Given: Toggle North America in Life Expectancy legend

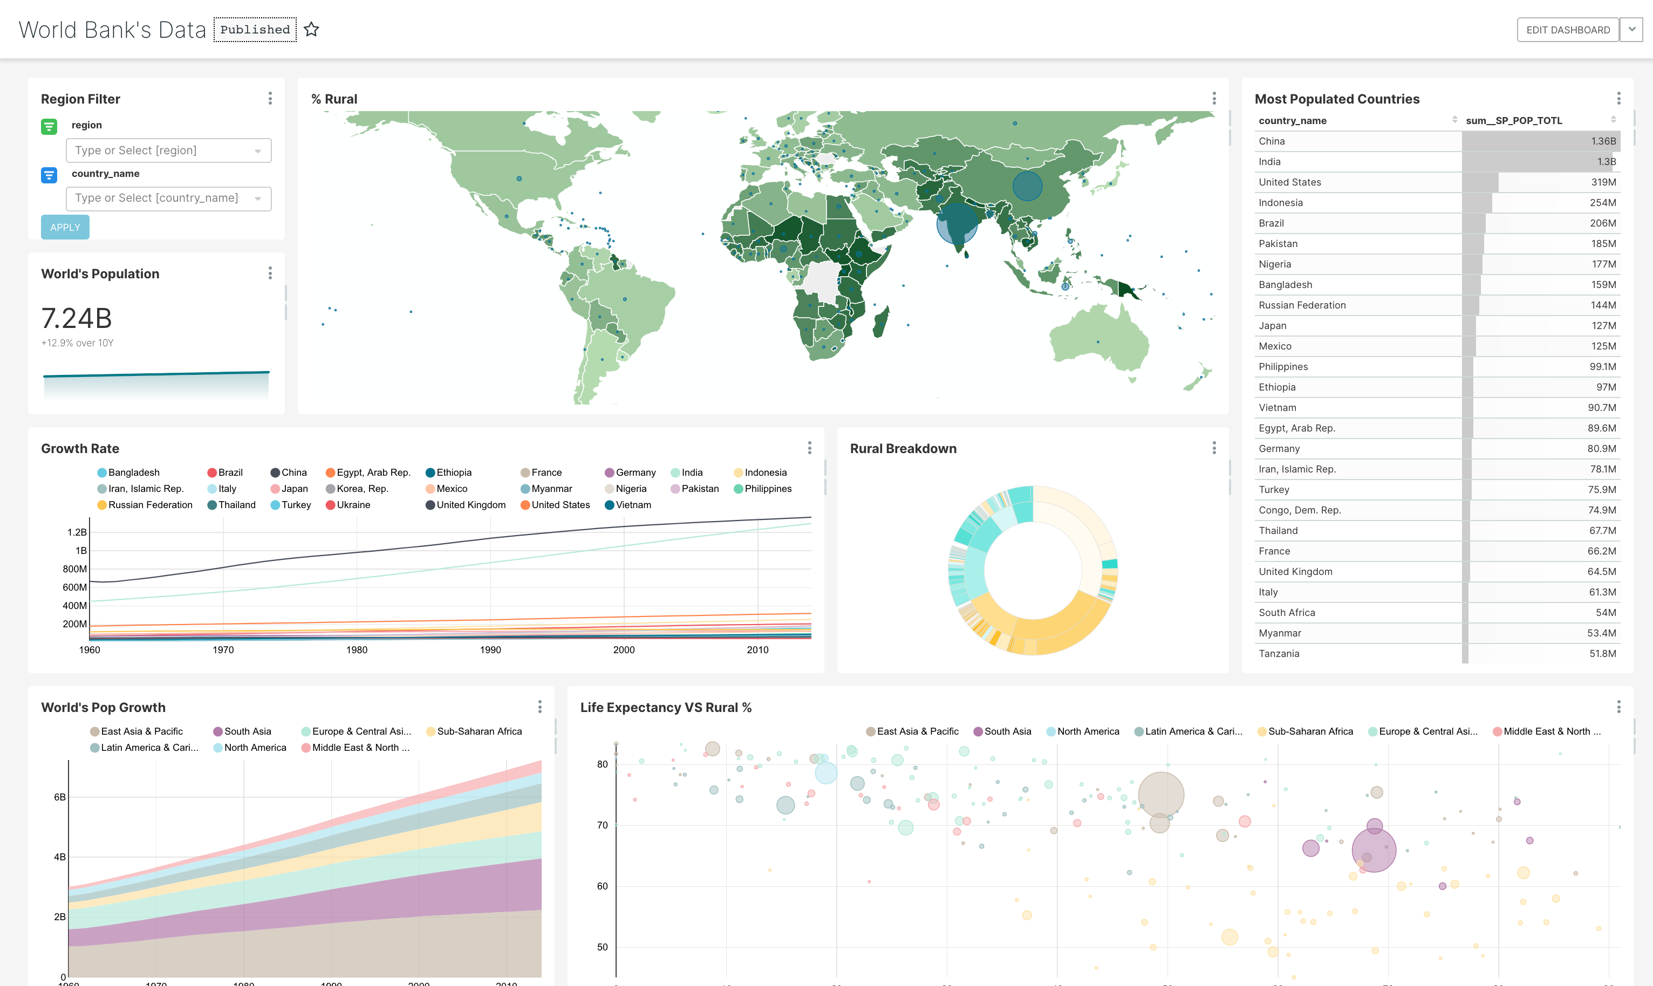Looking at the screenshot, I should (1088, 731).
